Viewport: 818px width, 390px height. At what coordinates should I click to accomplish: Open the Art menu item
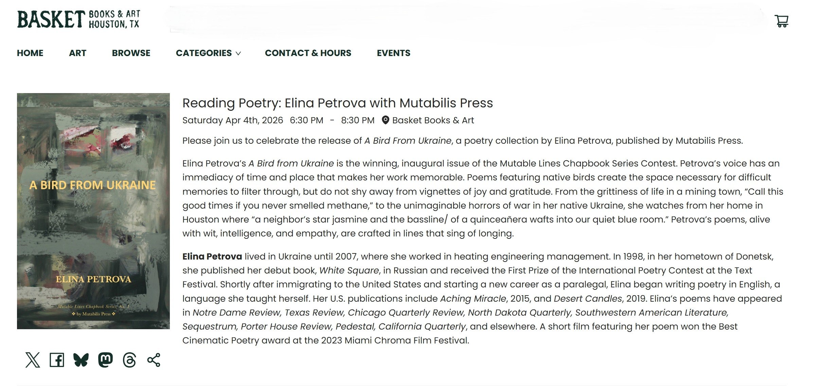(x=78, y=53)
